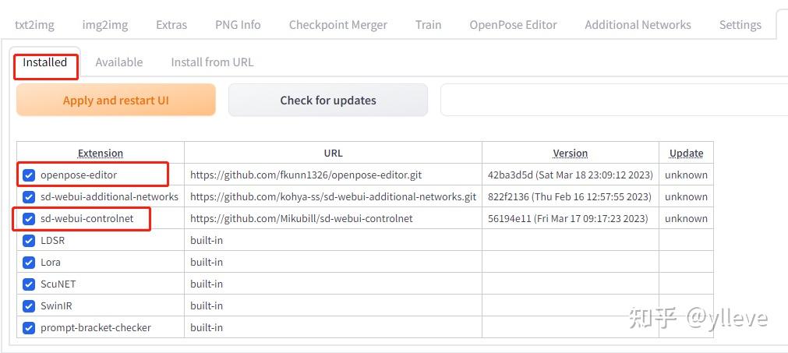Go to the PNG Info tab
The height and width of the screenshot is (353, 788).
point(238,24)
